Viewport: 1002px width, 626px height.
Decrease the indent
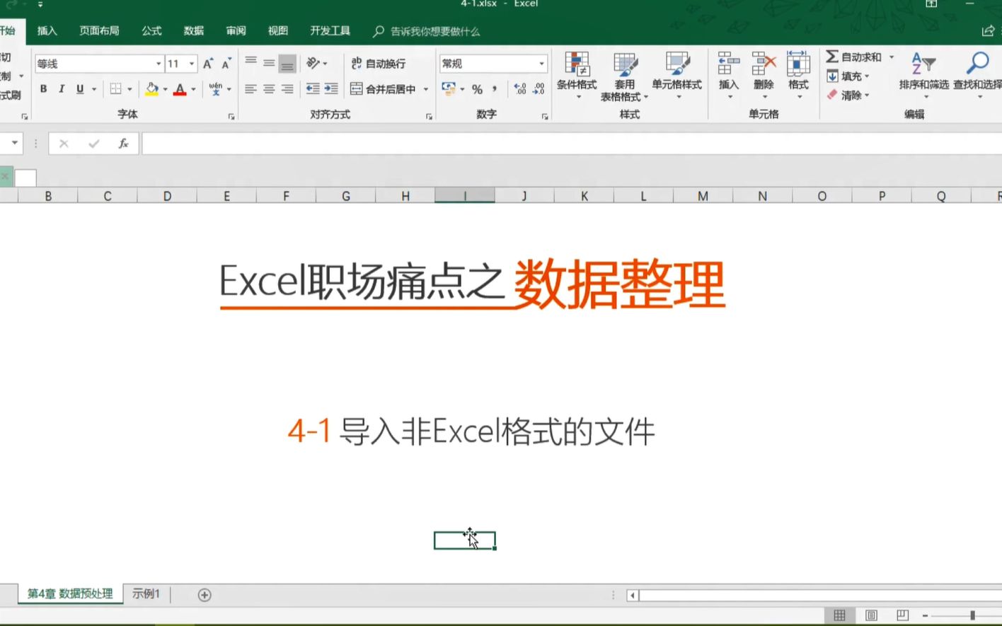click(x=313, y=89)
